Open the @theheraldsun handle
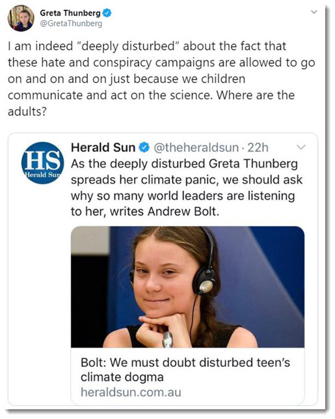Viewport: 335px width, 419px height. pyautogui.click(x=196, y=147)
